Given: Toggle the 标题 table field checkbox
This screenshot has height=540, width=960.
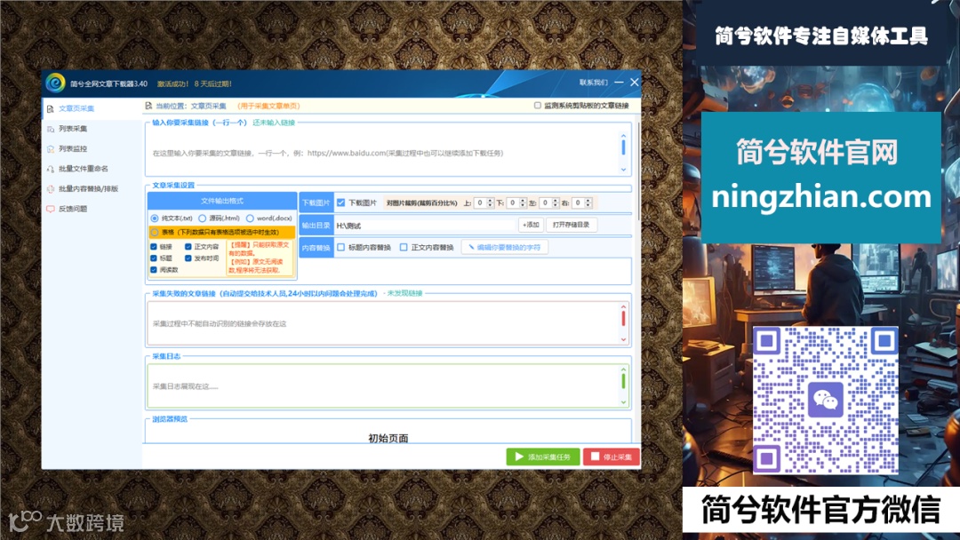Looking at the screenshot, I should click(x=154, y=258).
